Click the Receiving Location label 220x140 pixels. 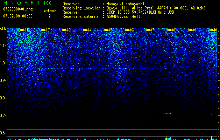pos(81,8)
